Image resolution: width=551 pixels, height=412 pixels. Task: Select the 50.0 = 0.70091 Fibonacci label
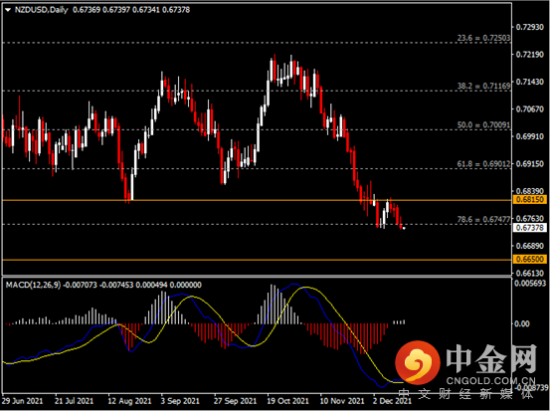(x=483, y=124)
